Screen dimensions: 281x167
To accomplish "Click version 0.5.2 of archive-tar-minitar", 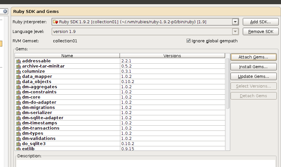I will click(x=126, y=66).
